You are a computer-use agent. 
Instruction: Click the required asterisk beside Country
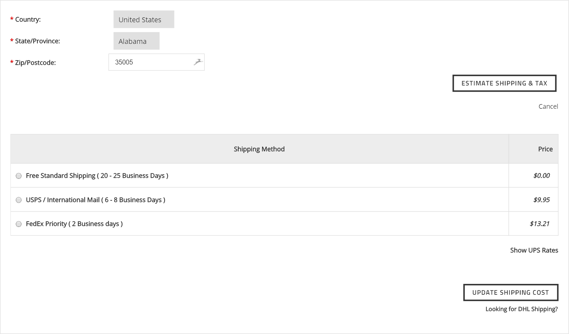pyautogui.click(x=11, y=19)
